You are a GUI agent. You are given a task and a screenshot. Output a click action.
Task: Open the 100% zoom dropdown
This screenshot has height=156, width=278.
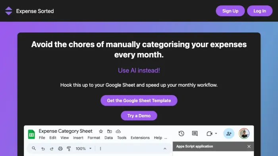pos(83,148)
